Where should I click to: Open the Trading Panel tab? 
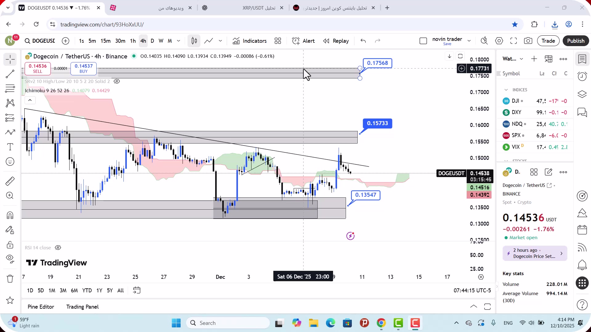tap(82, 307)
